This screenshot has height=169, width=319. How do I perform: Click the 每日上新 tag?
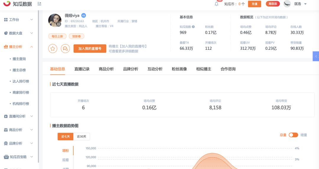click(57, 36)
